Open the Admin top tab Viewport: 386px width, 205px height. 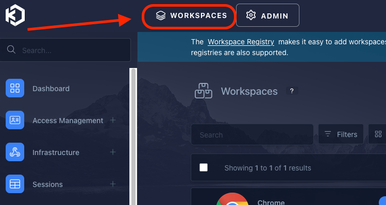267,15
